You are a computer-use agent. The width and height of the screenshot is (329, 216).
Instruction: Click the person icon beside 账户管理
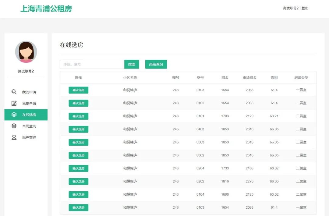pos(14,137)
